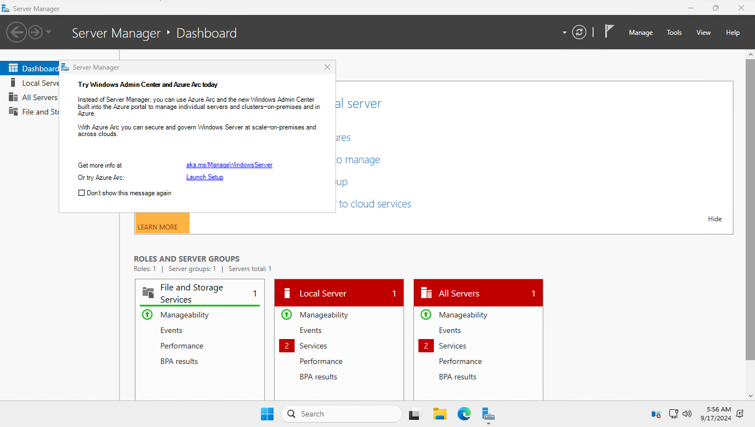Click the volume icon in system tray
This screenshot has width=755, height=427.
point(687,414)
